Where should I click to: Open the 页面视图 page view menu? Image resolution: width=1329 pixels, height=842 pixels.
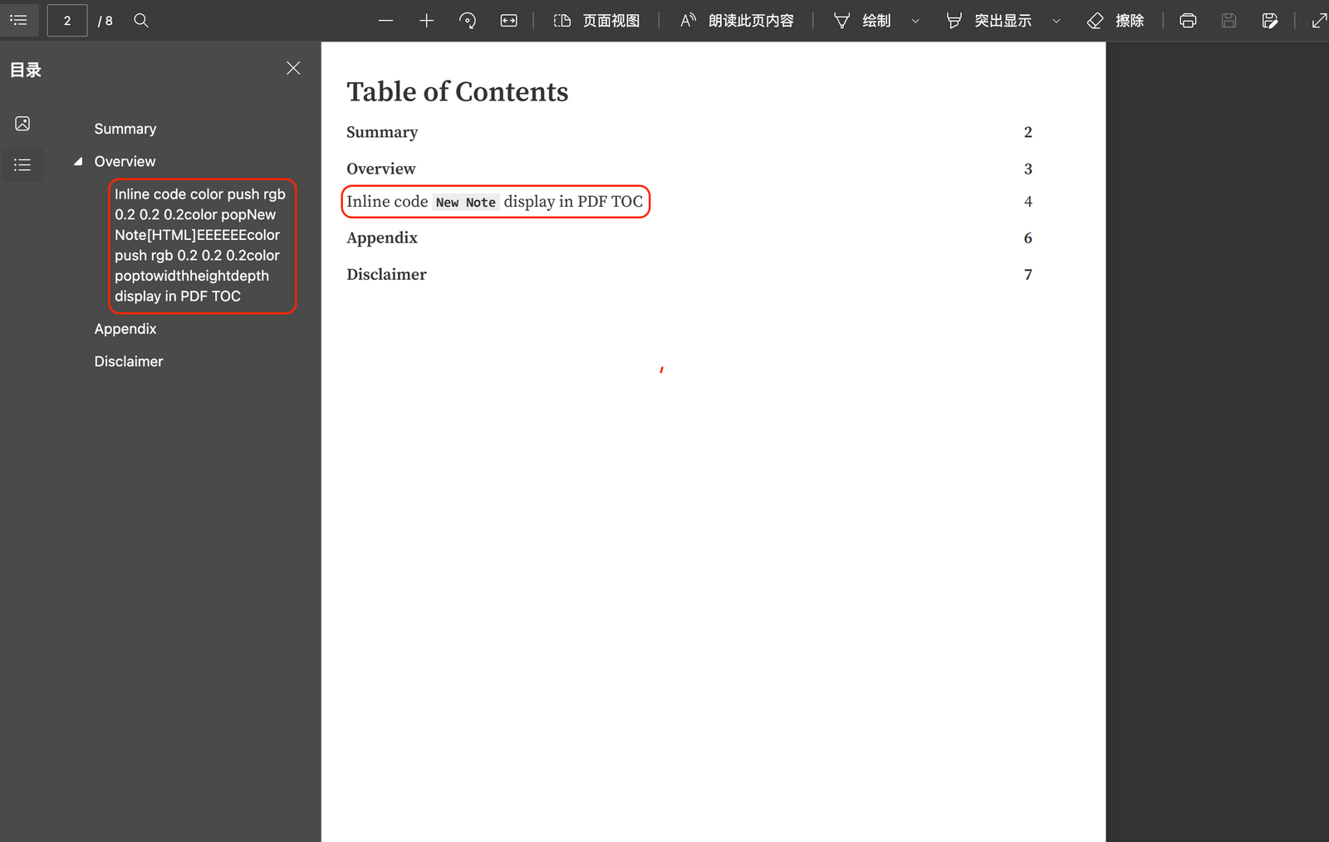[x=596, y=21]
